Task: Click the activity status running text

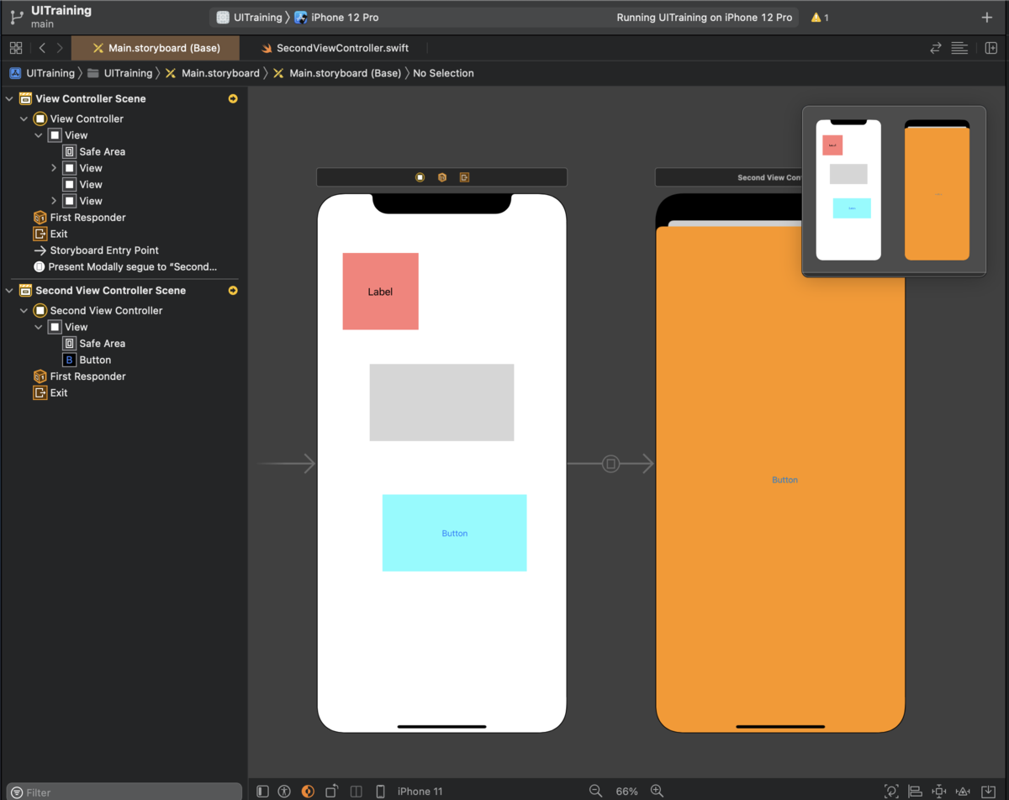Action: point(705,18)
